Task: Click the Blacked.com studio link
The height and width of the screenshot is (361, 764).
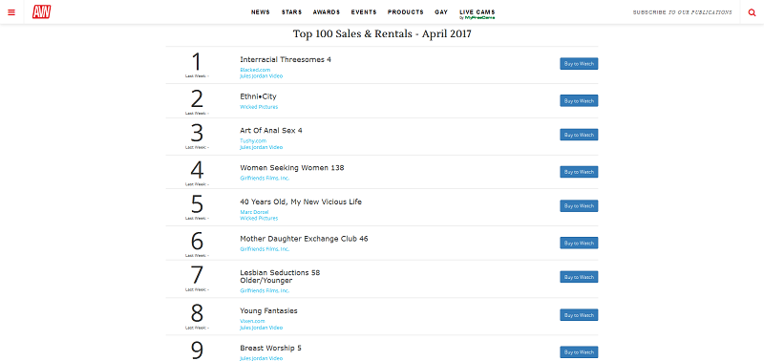Action: (x=255, y=70)
